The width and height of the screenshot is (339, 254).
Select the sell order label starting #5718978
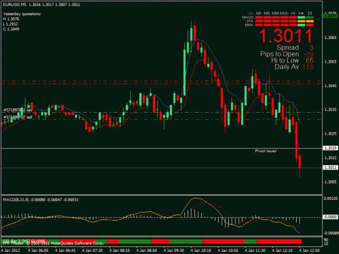pos(18,110)
